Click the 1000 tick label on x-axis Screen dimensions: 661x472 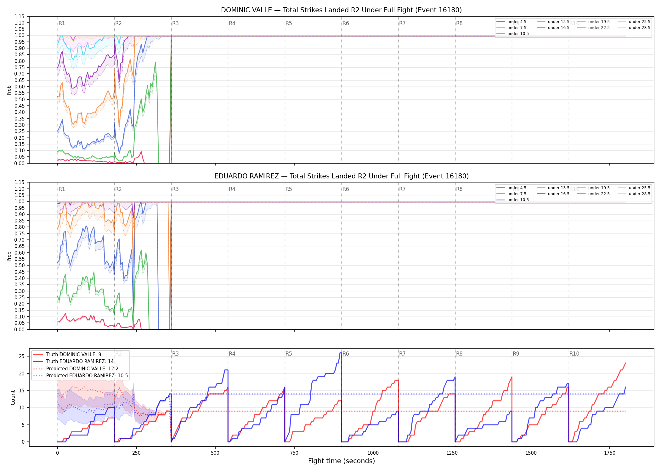tap(373, 453)
